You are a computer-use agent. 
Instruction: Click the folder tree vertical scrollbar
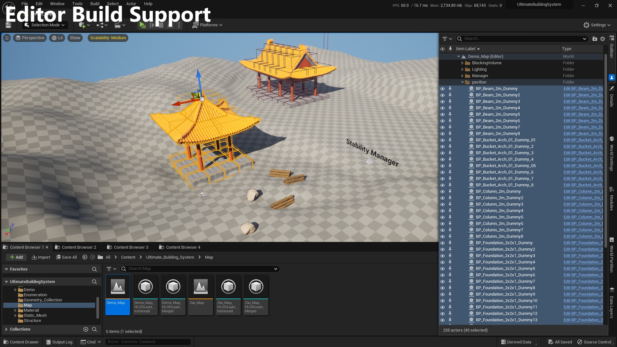point(98,307)
